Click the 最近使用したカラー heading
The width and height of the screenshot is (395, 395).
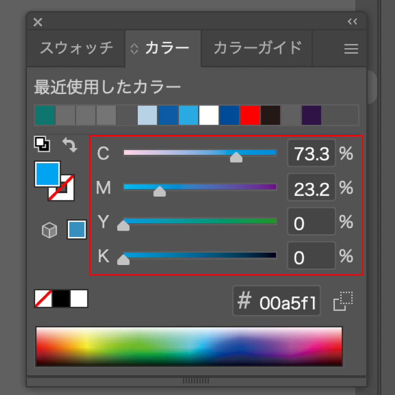coord(107,87)
